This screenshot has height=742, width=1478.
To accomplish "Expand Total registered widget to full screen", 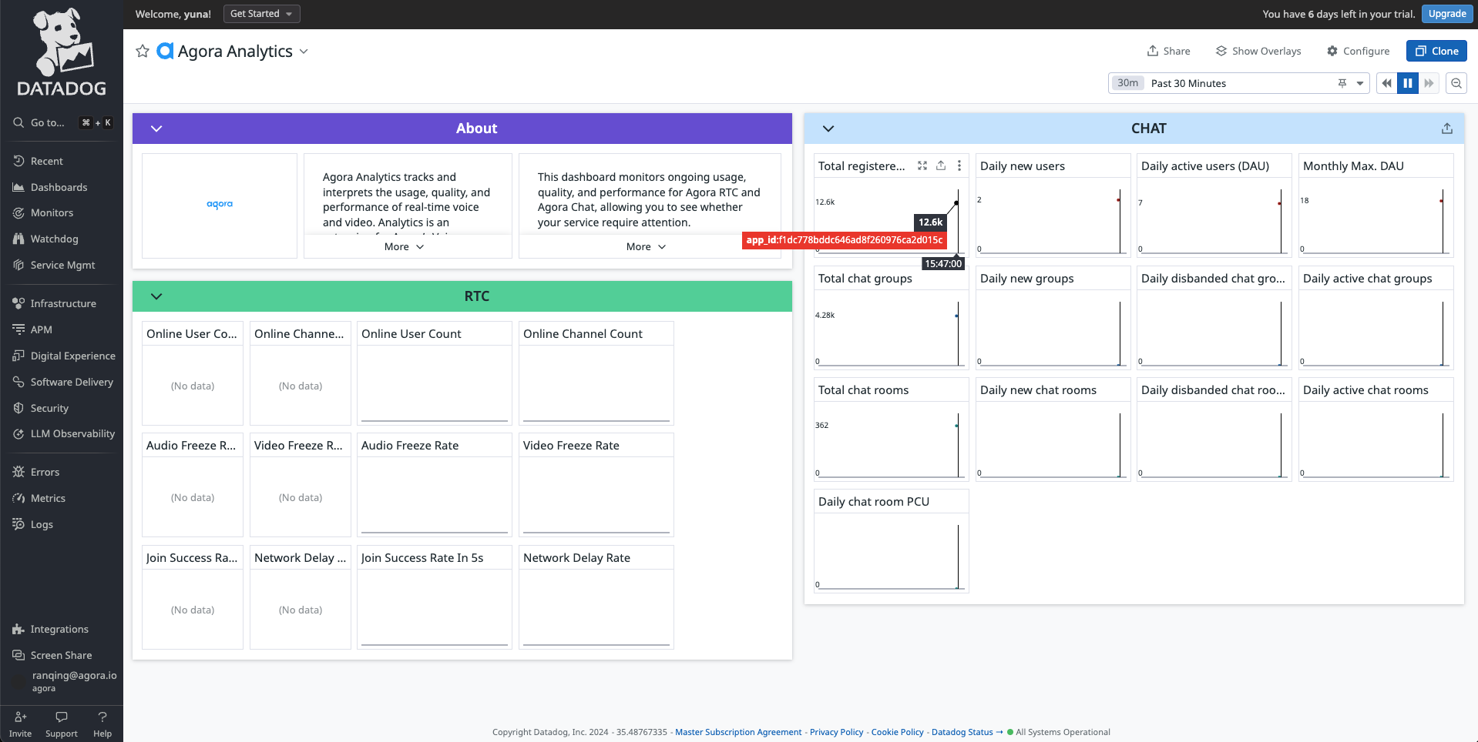I will click(x=922, y=165).
